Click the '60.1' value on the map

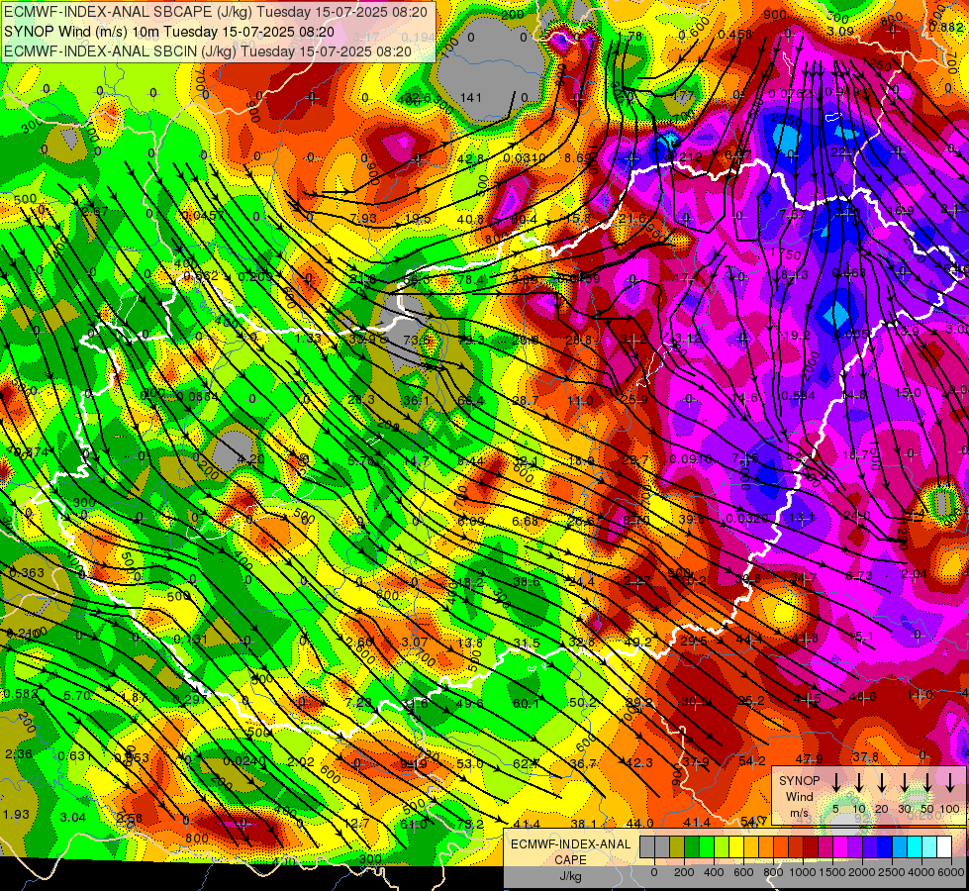[x=526, y=703]
